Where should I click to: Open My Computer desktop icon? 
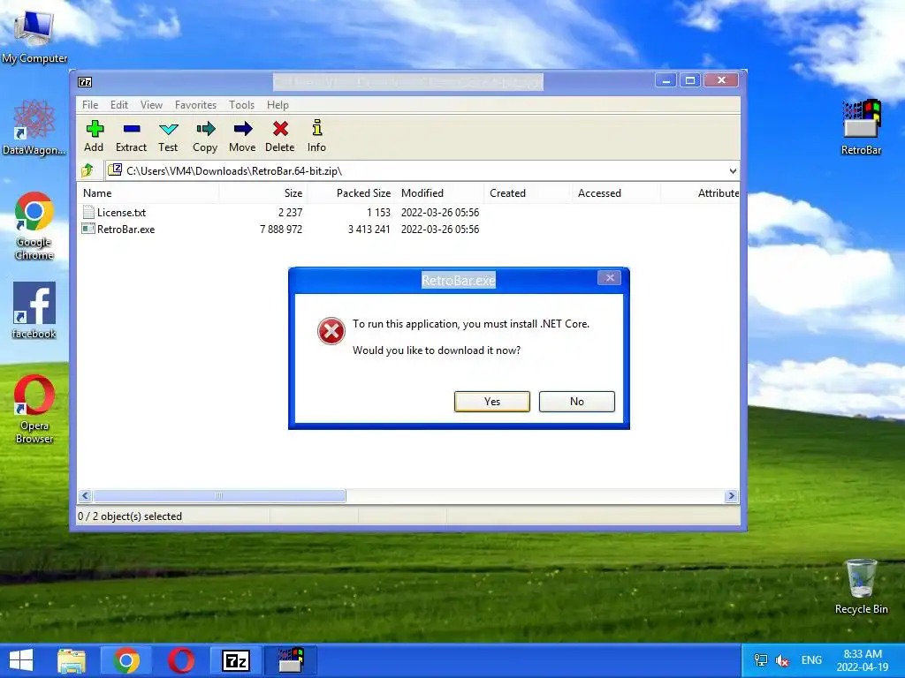(34, 35)
